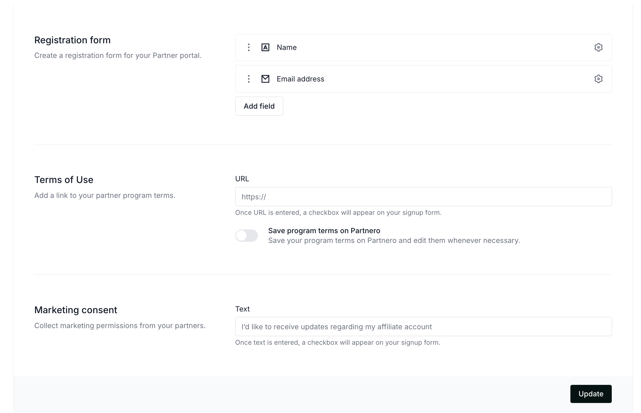This screenshot has height=413, width=641.
Task: Focus the Terms of Use URL input
Action: tap(423, 197)
